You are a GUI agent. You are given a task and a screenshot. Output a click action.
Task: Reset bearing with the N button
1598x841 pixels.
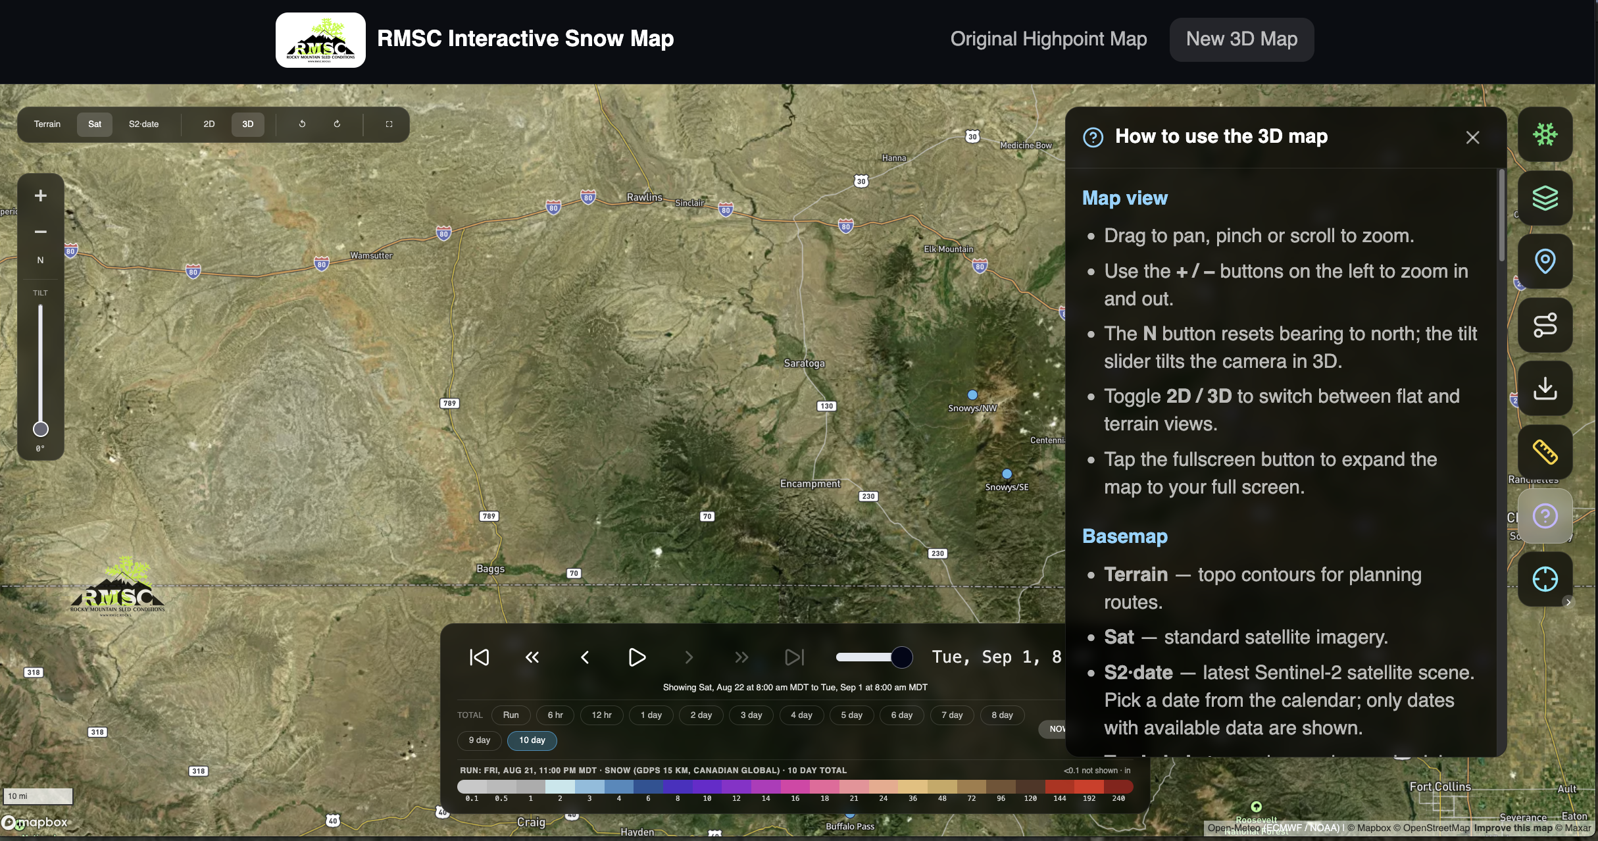point(41,260)
